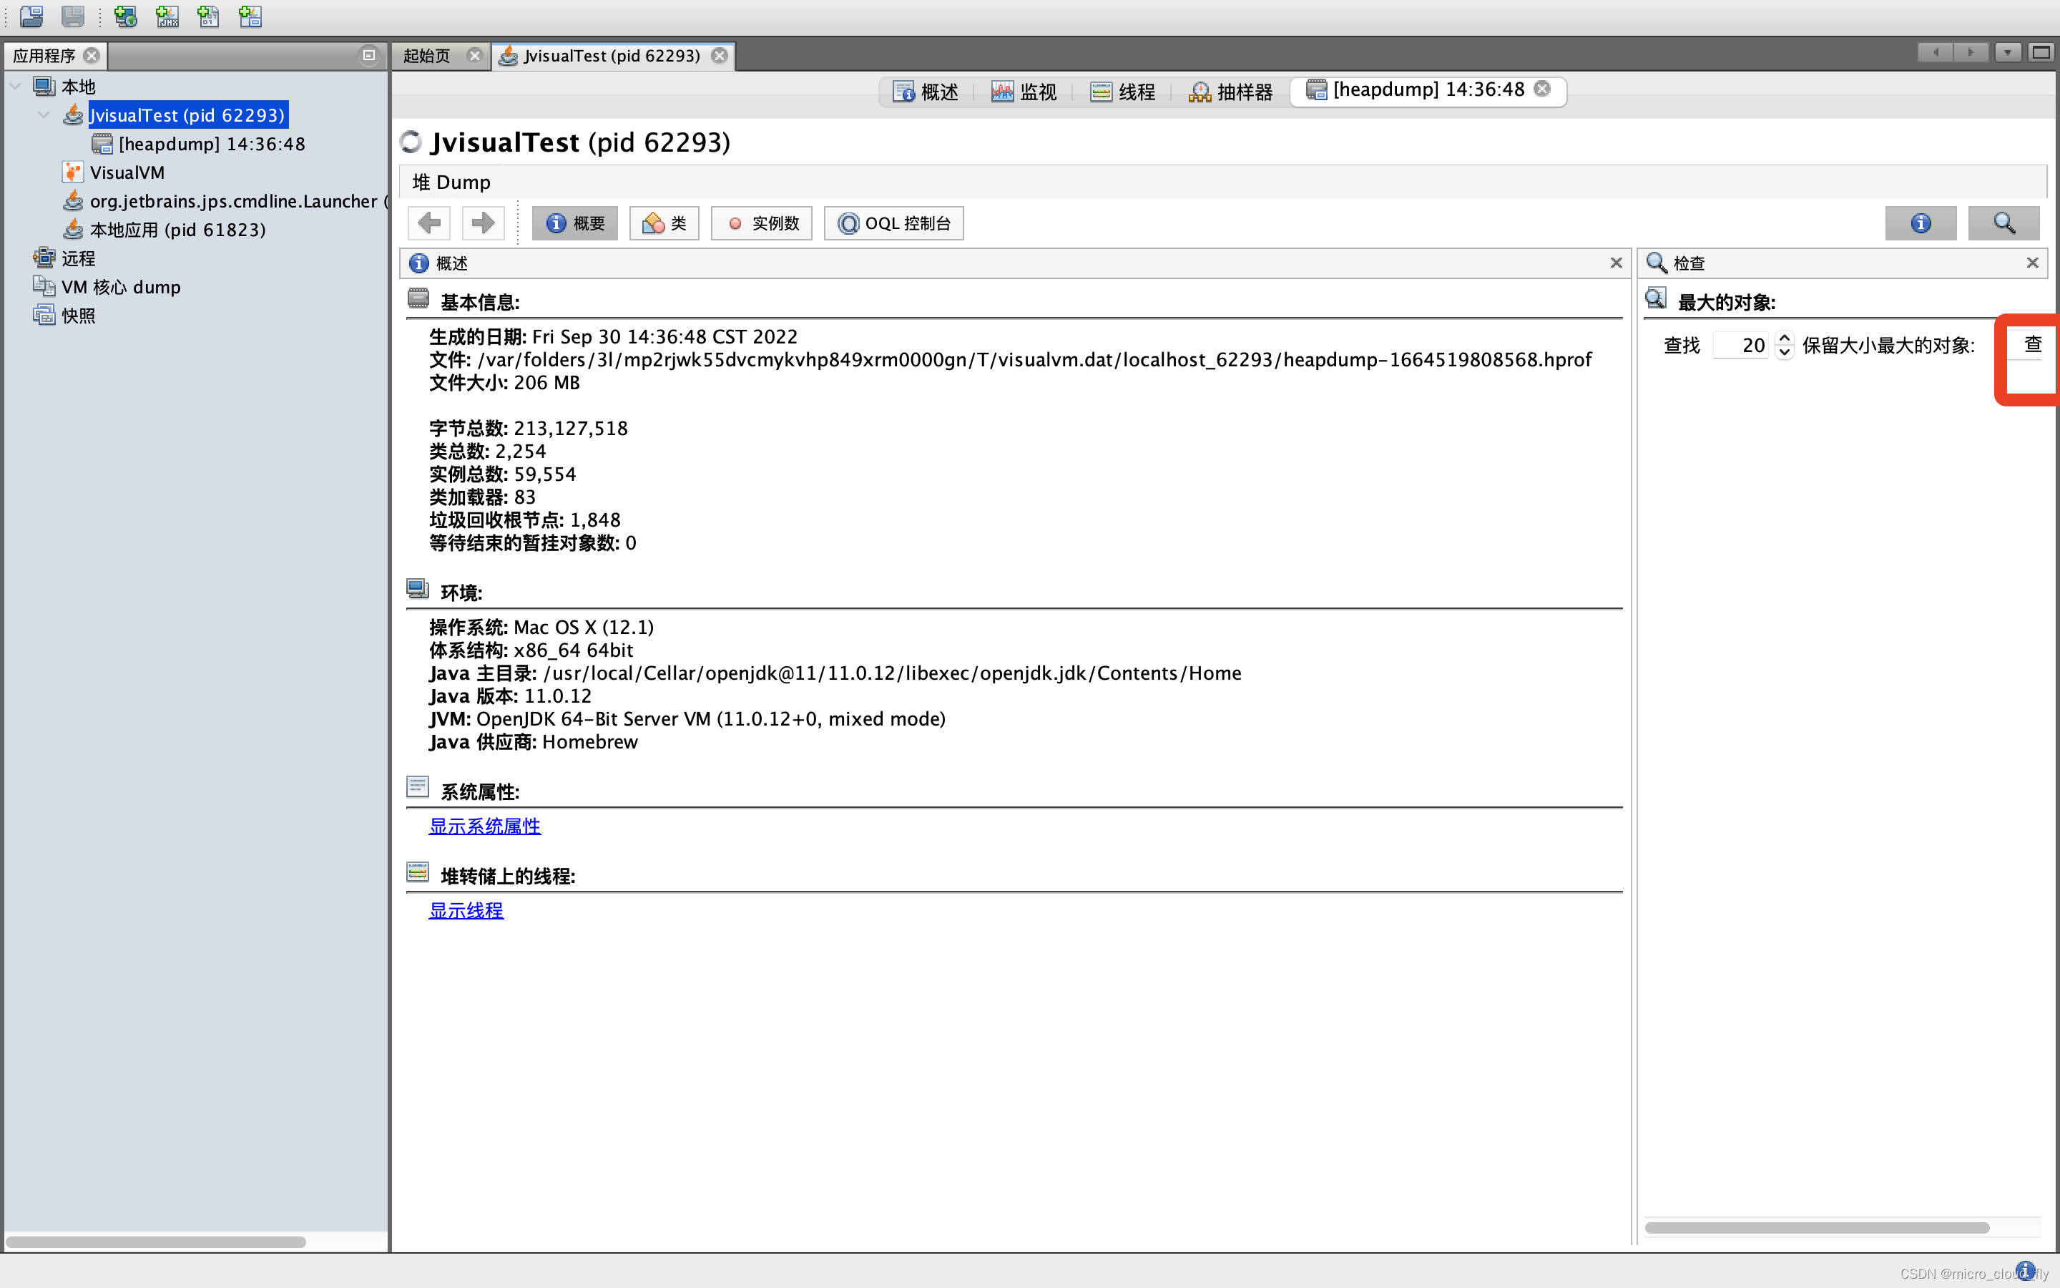The height and width of the screenshot is (1288, 2060).
Task: Open the 显示线程 link
Action: [x=466, y=911]
